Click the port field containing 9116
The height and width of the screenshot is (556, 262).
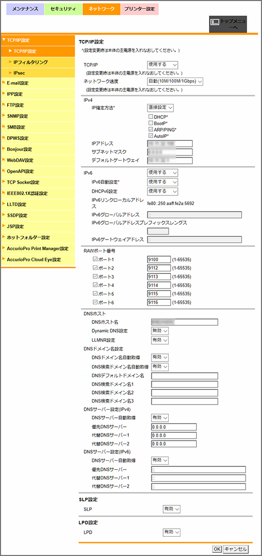[159, 302]
